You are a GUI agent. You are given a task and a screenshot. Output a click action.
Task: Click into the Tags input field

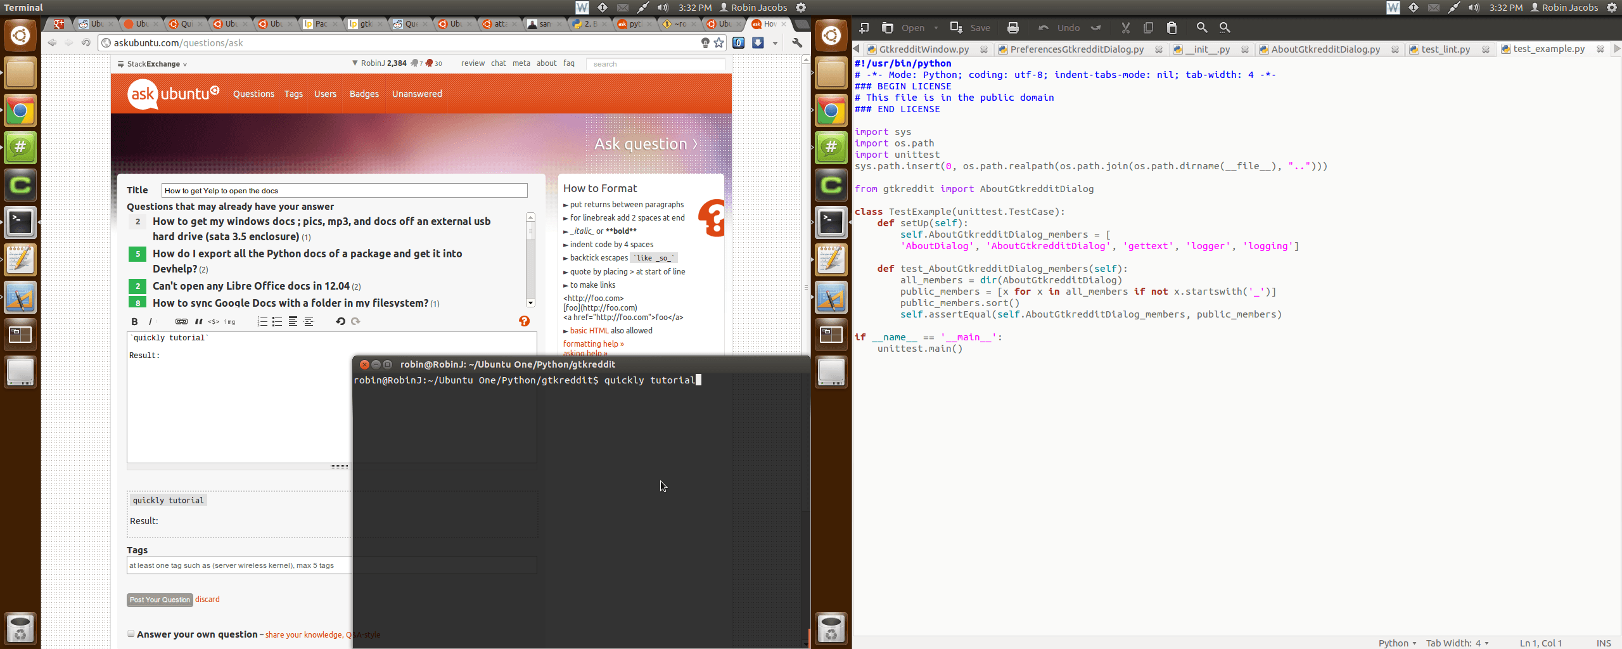(332, 565)
